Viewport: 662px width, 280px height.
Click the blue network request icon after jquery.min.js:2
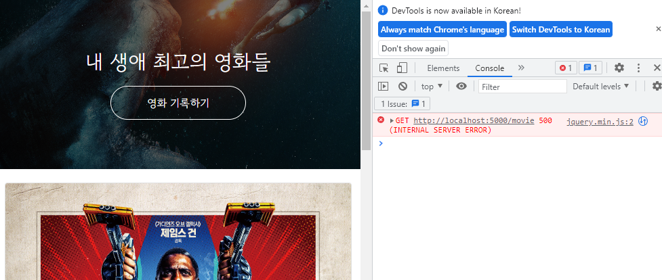coord(643,122)
